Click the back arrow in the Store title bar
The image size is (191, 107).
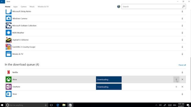[x=2, y=1]
